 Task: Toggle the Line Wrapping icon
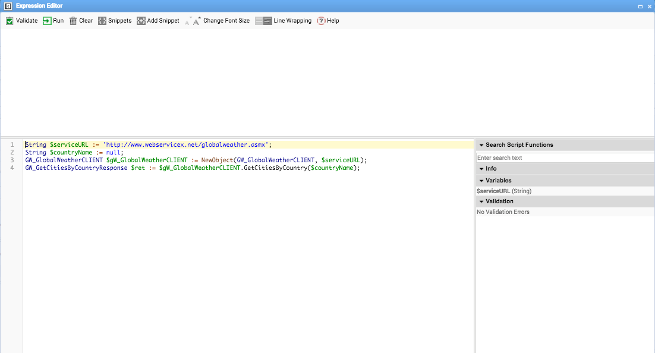click(x=263, y=21)
